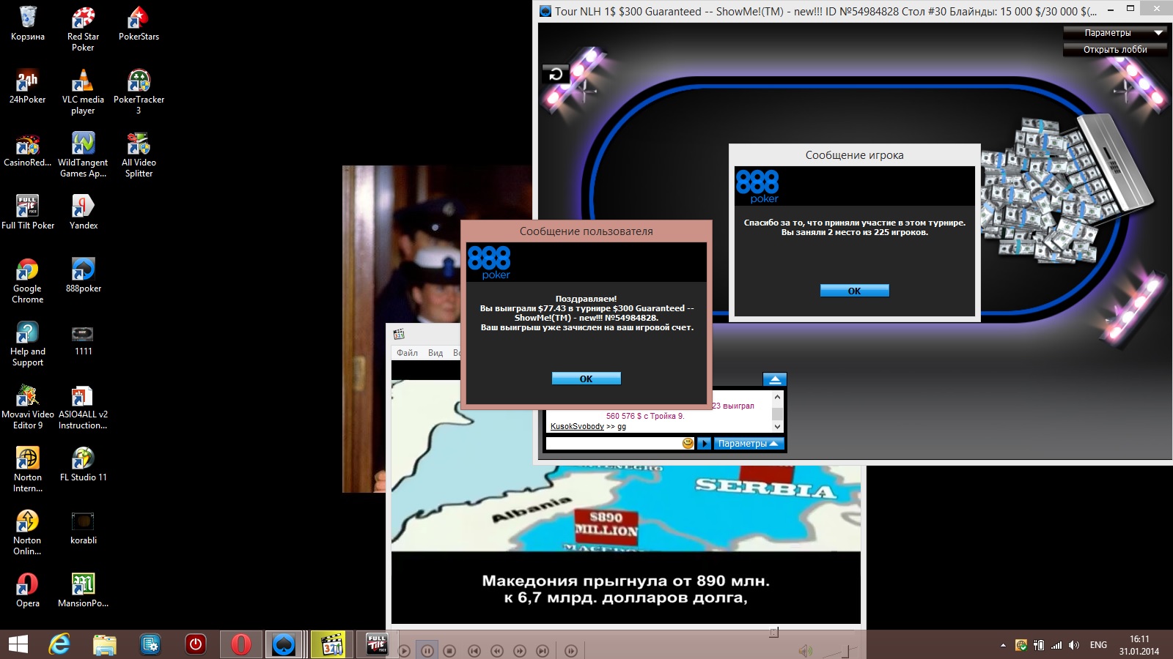The image size is (1173, 659).
Task: Open File Explorer from the taskbar
Action: (x=105, y=644)
